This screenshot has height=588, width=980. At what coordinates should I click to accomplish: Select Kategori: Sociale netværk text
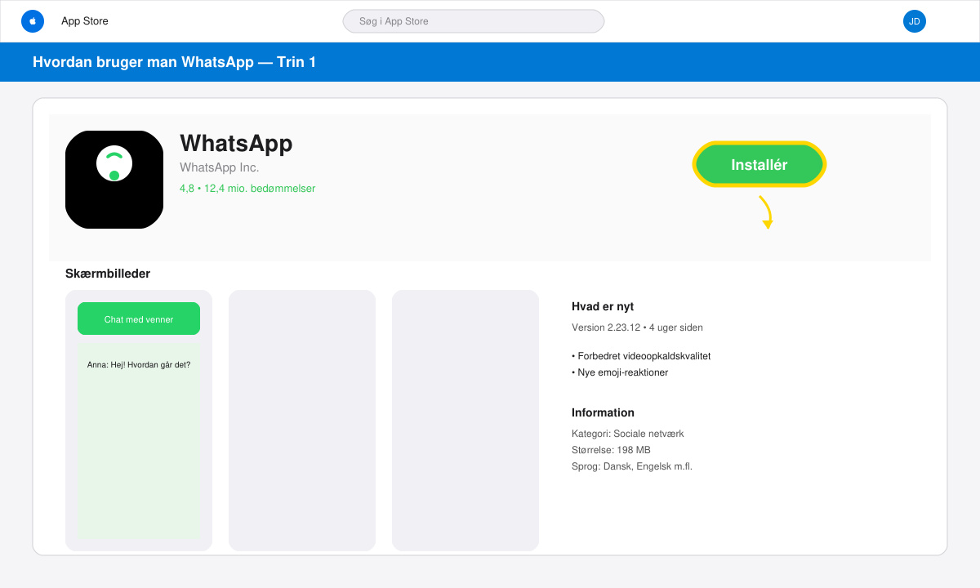pyautogui.click(x=628, y=434)
